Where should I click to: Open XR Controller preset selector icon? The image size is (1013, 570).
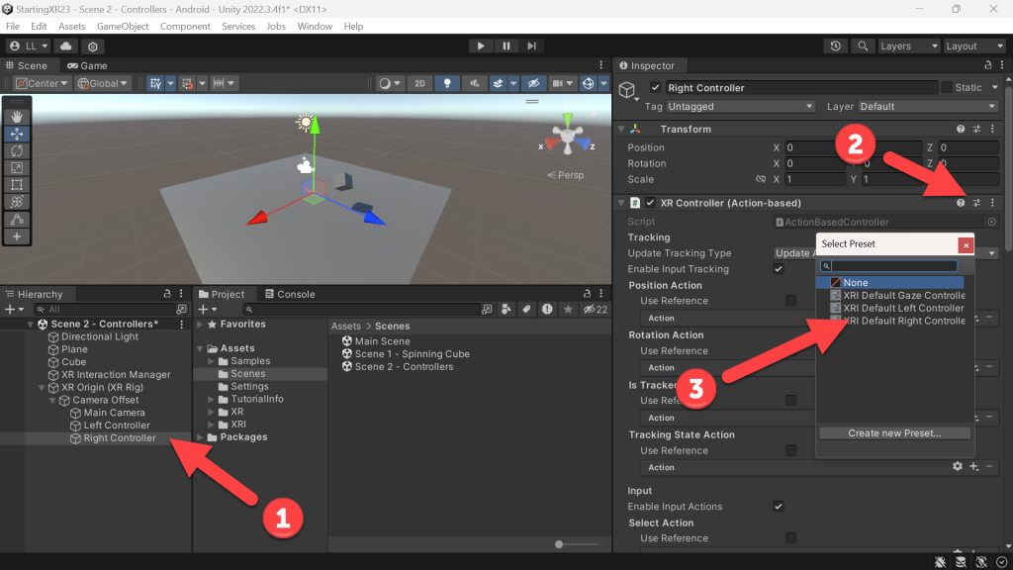coord(976,203)
